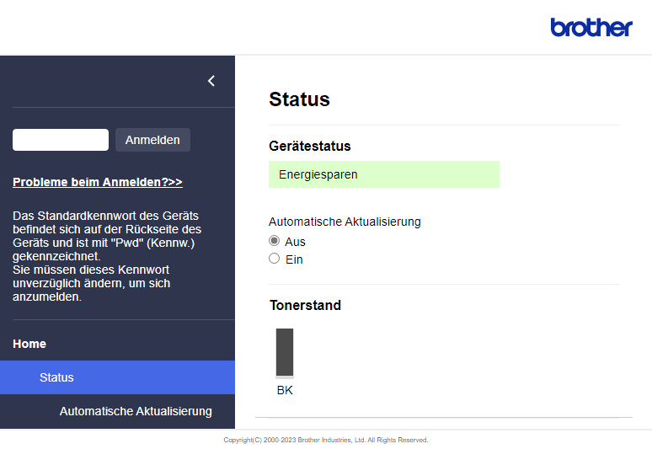Select the Status sidebar item
Viewport: 652px width, 449px height.
[x=117, y=377]
